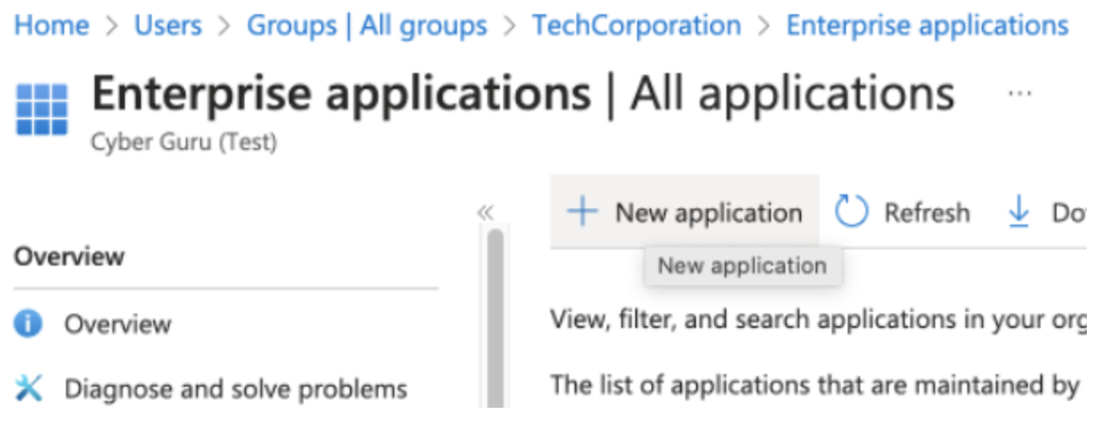Click the Diagnose and solve problems wrench icon
This screenshot has height=433, width=1119.
(29, 388)
